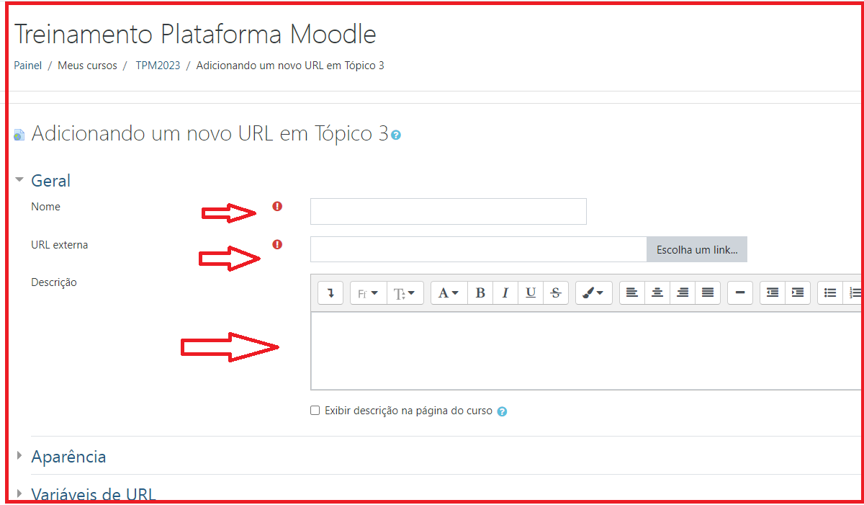Toggle the editor toolbar expand arrow
The width and height of the screenshot is (864, 505).
click(x=330, y=293)
